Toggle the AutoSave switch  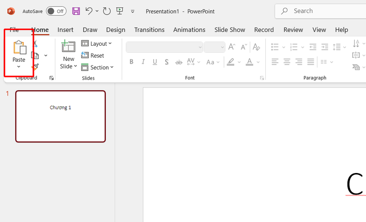(x=56, y=11)
